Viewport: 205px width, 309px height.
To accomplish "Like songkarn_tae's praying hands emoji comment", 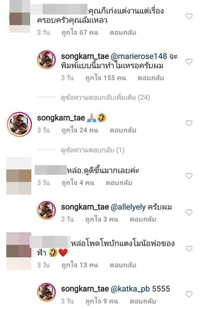I will (189, 123).
